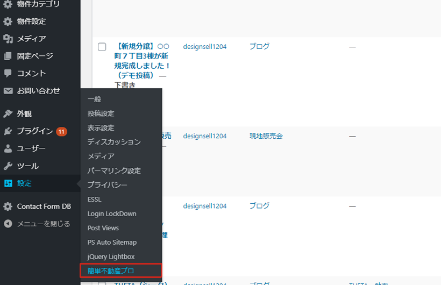Click the plugin update badge 11
The height and width of the screenshot is (285, 441).
(x=61, y=131)
